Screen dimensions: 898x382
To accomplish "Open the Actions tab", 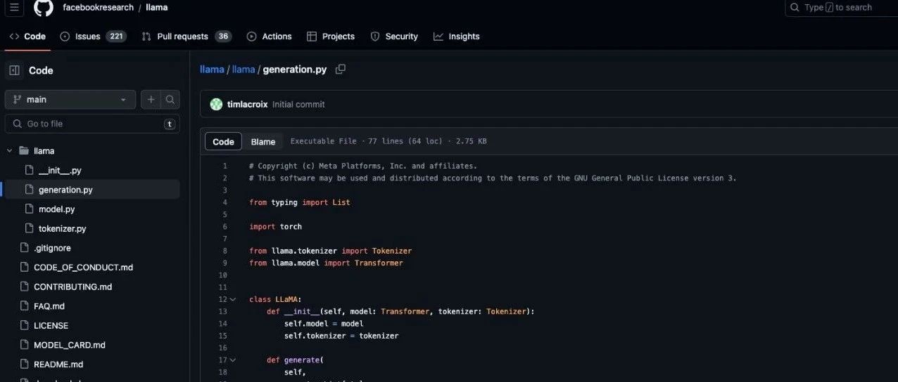I will (269, 37).
